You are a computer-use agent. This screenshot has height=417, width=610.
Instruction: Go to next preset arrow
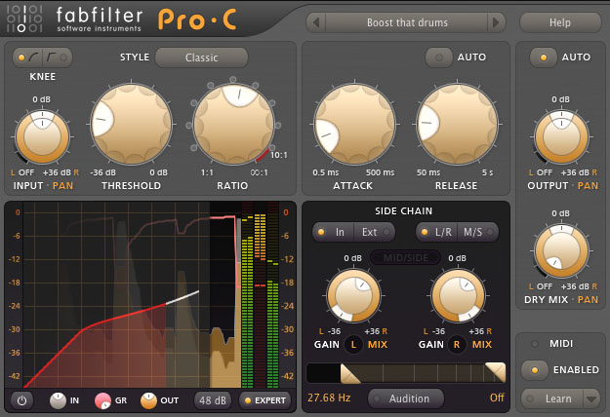pos(496,22)
